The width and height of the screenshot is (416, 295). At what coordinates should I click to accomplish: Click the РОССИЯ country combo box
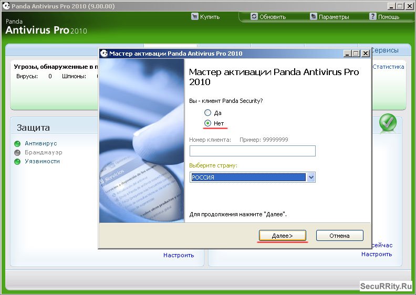[252, 177]
